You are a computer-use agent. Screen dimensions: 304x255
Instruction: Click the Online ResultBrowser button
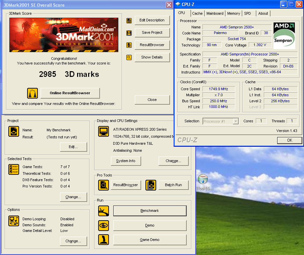[70, 93]
